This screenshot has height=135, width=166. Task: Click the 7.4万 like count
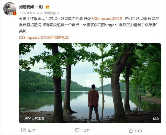click(138, 131)
